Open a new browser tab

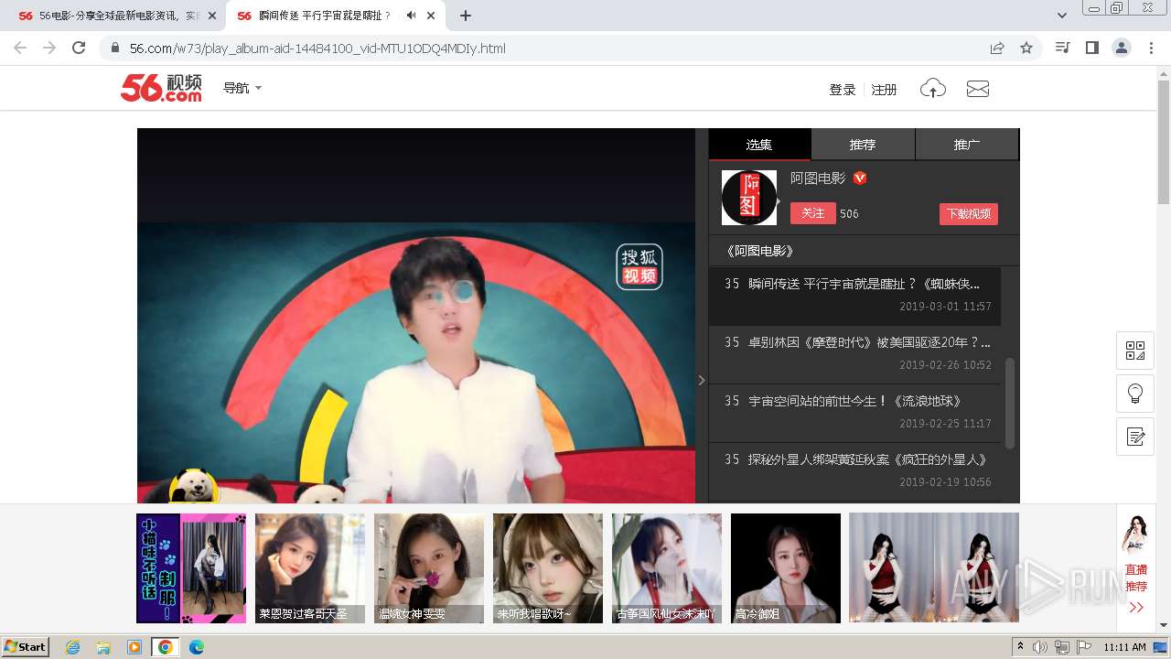coord(466,16)
